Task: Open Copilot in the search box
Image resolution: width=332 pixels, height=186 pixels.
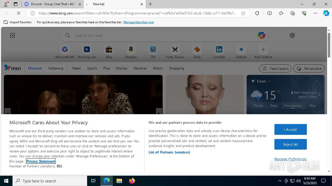Action: [x=261, y=35]
